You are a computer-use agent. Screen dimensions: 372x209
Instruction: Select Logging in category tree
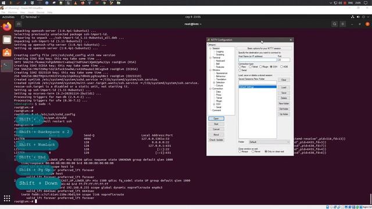click(220, 52)
